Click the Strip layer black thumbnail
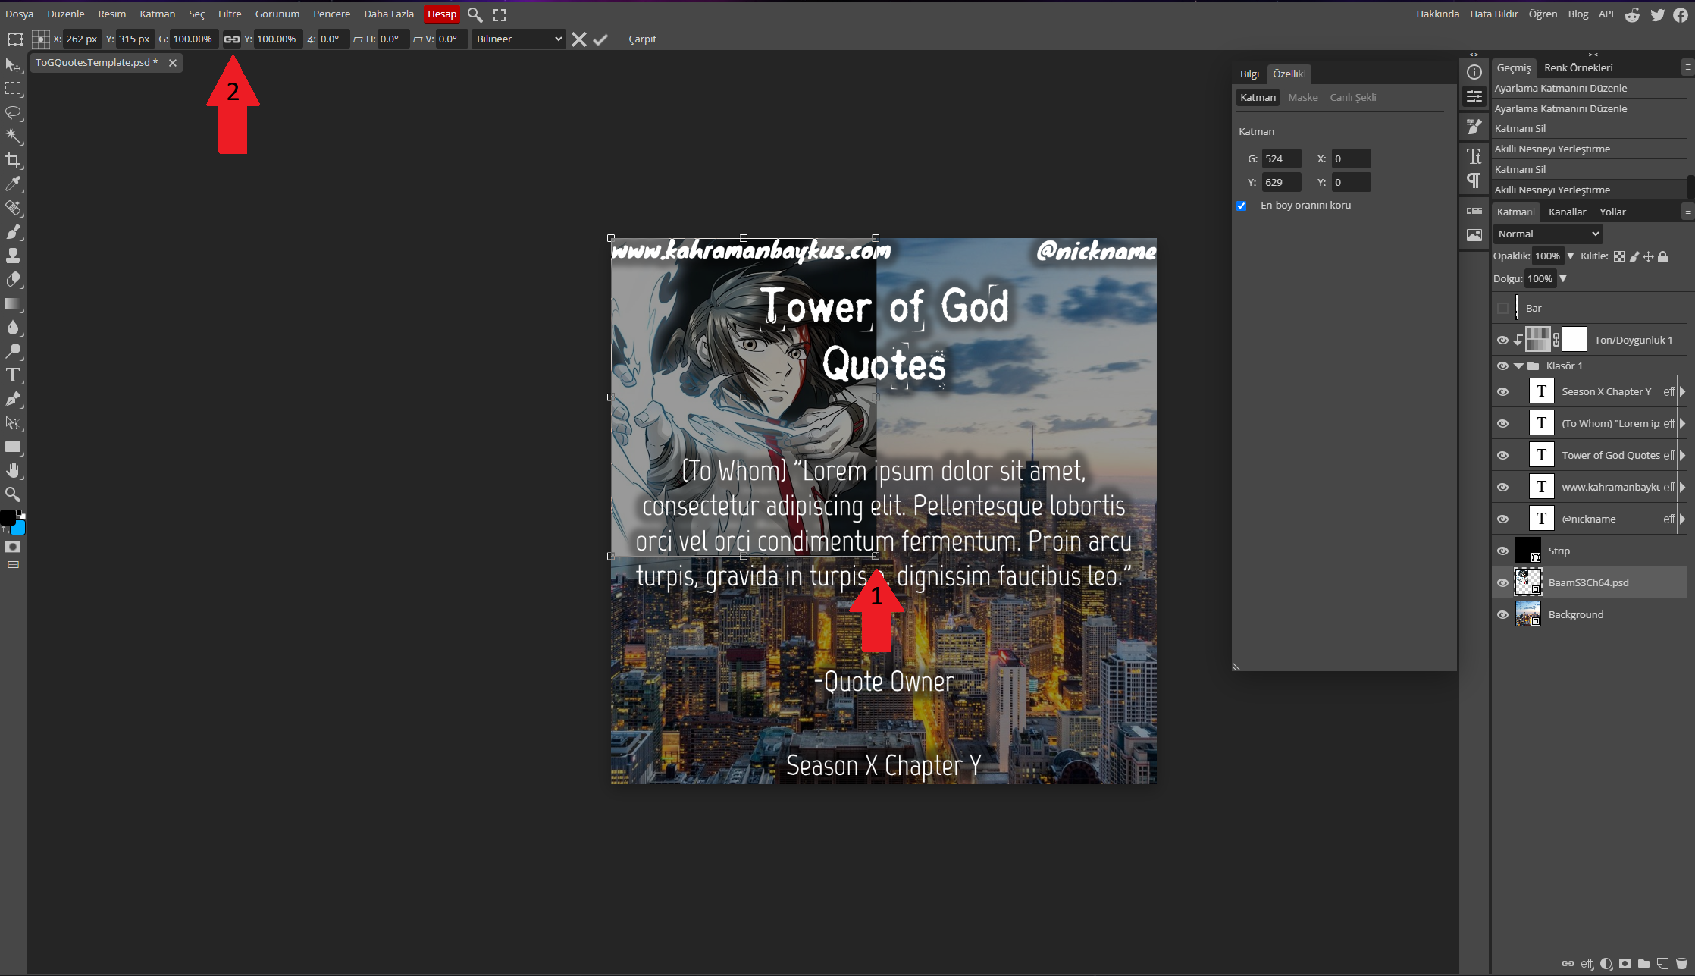Screen dimensions: 1695x976 coord(1527,550)
